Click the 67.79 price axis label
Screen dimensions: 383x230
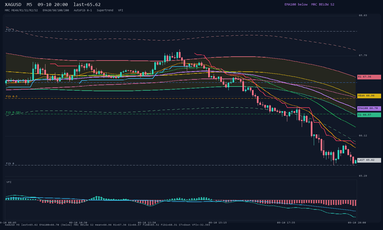pyautogui.click(x=363, y=55)
